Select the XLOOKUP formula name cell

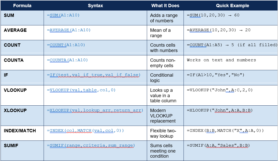click(22, 116)
